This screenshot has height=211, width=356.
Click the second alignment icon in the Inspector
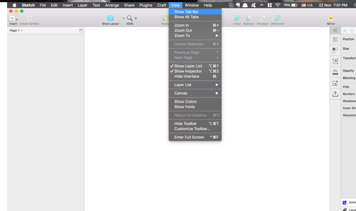click(x=352, y=30)
